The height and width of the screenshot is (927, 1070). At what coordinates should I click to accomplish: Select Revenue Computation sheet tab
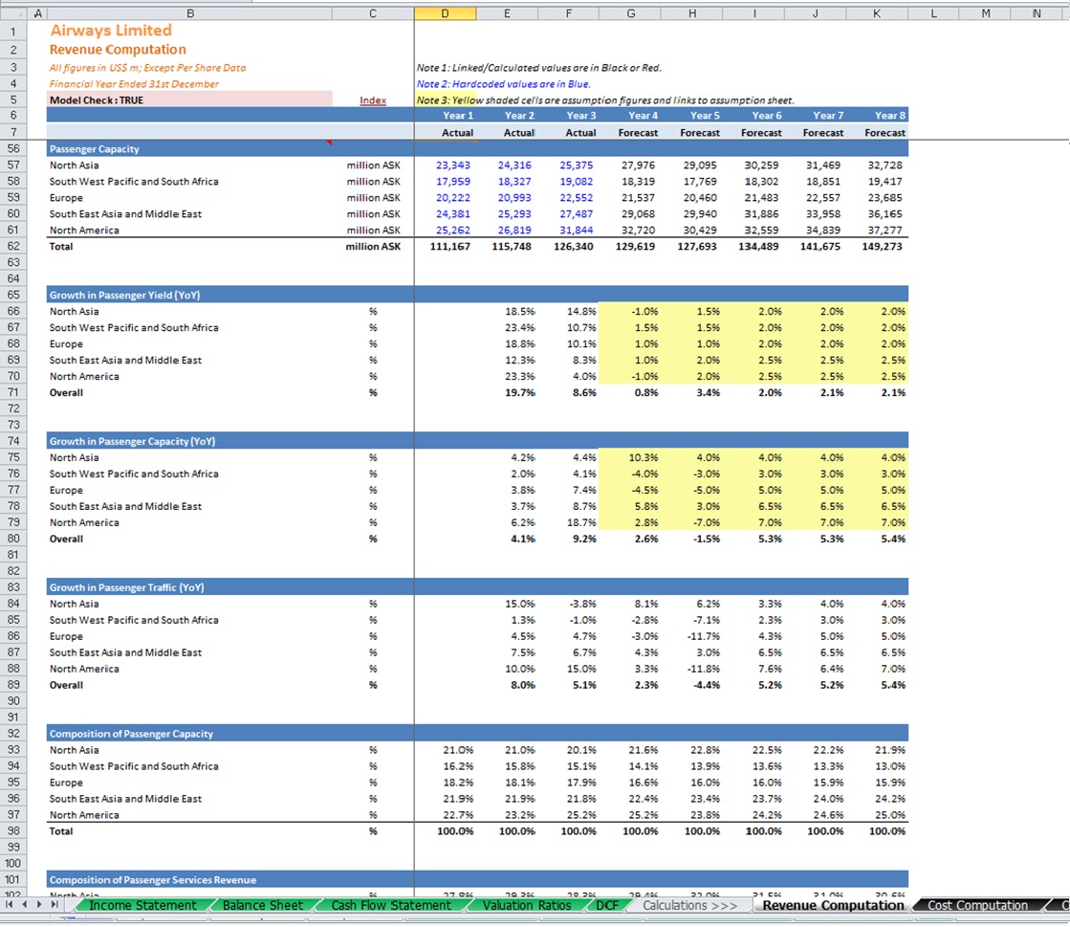[833, 905]
